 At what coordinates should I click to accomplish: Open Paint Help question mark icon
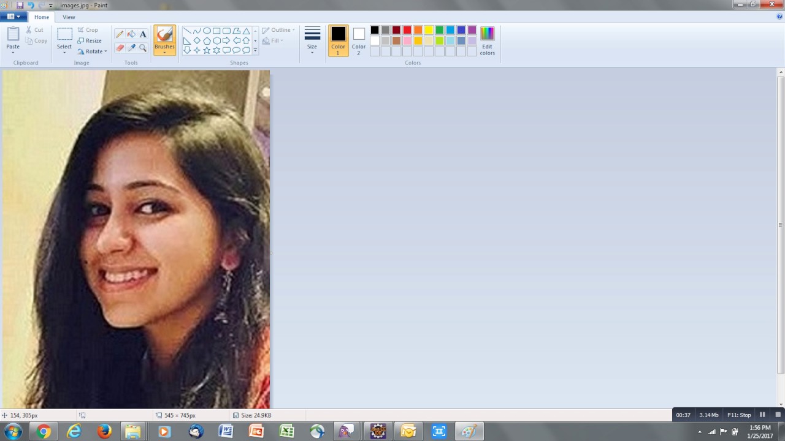pyautogui.click(x=779, y=17)
